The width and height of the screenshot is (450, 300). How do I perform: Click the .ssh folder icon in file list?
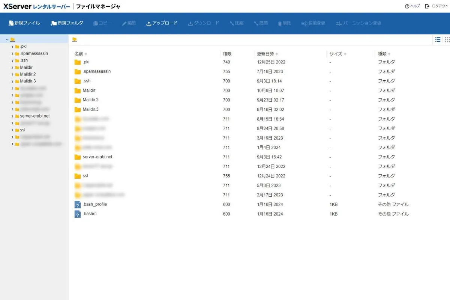pyautogui.click(x=78, y=81)
